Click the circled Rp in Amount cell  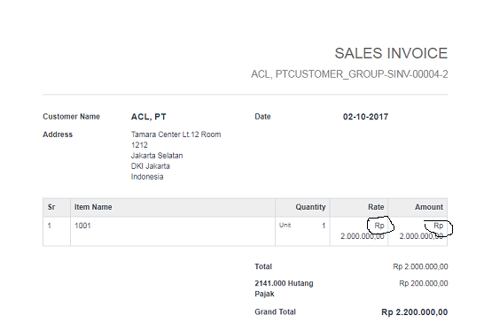click(x=438, y=226)
